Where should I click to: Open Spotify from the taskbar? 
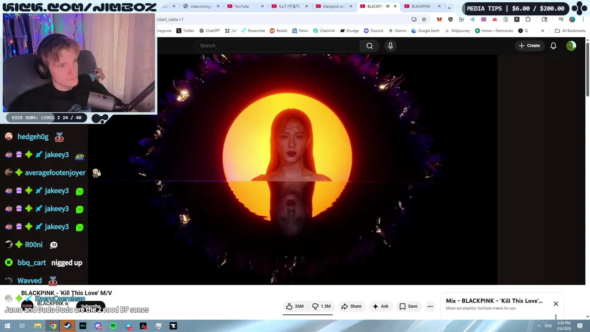(113, 326)
